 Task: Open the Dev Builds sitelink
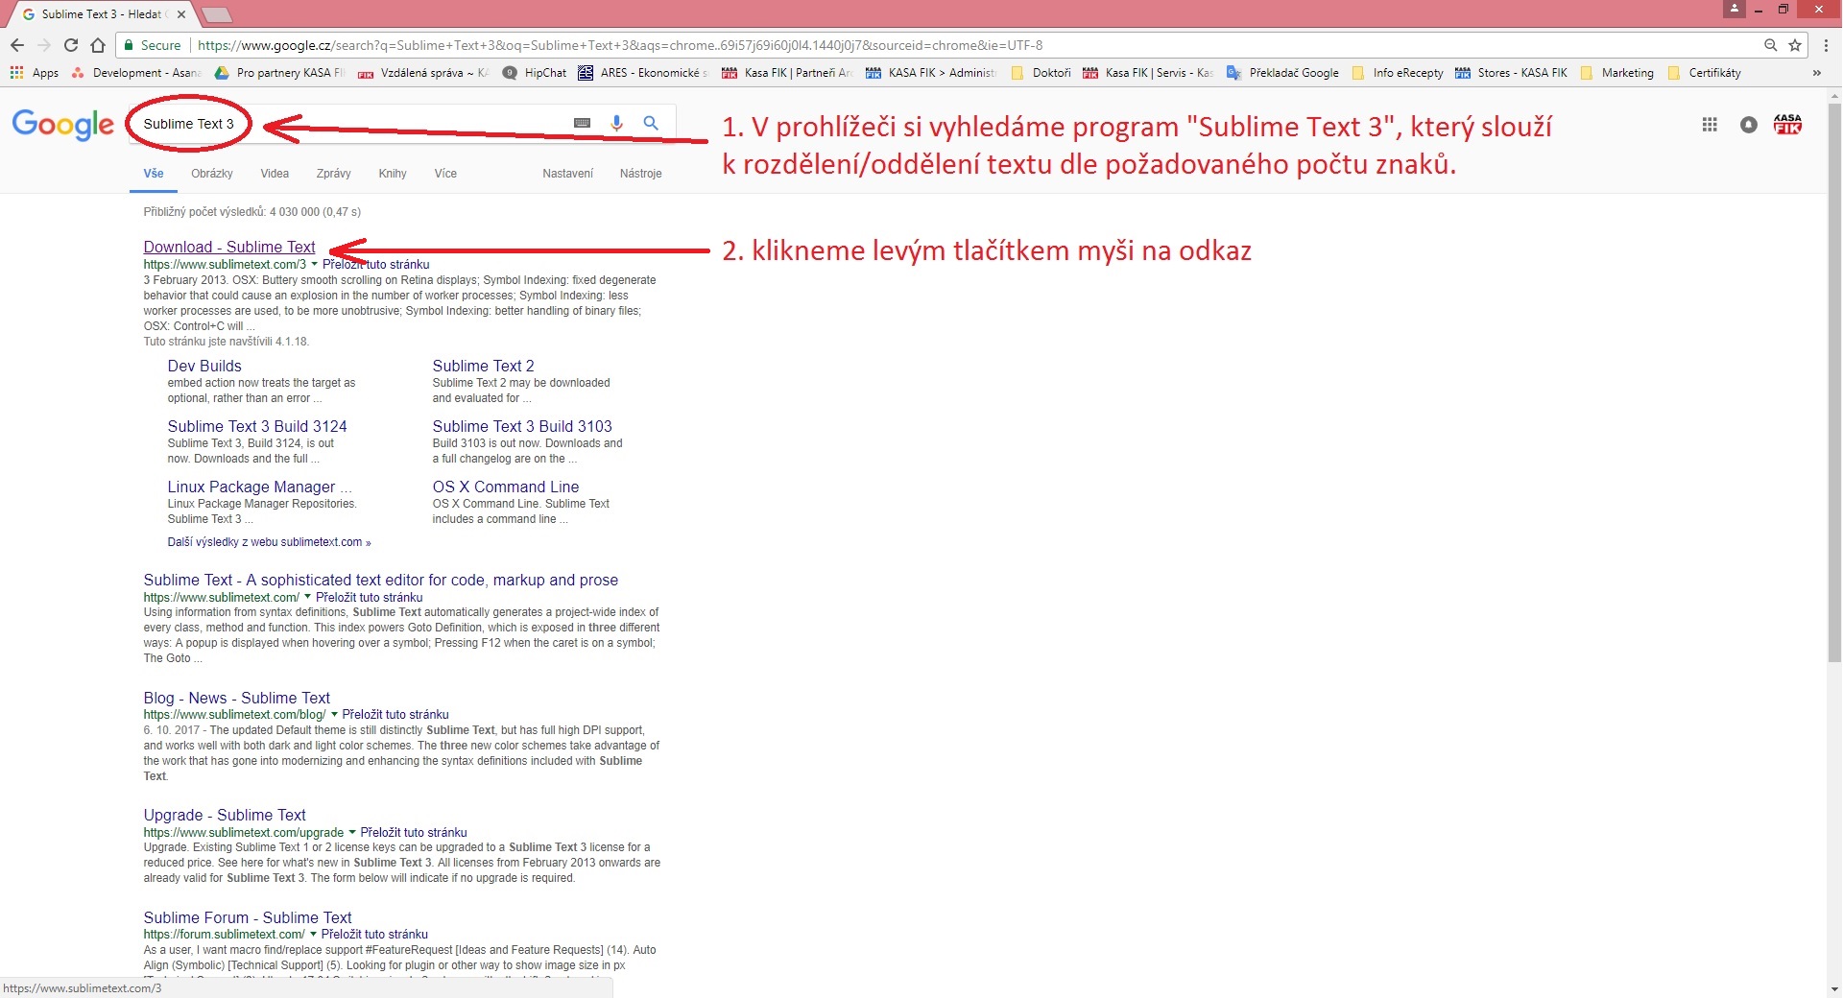[204, 366]
